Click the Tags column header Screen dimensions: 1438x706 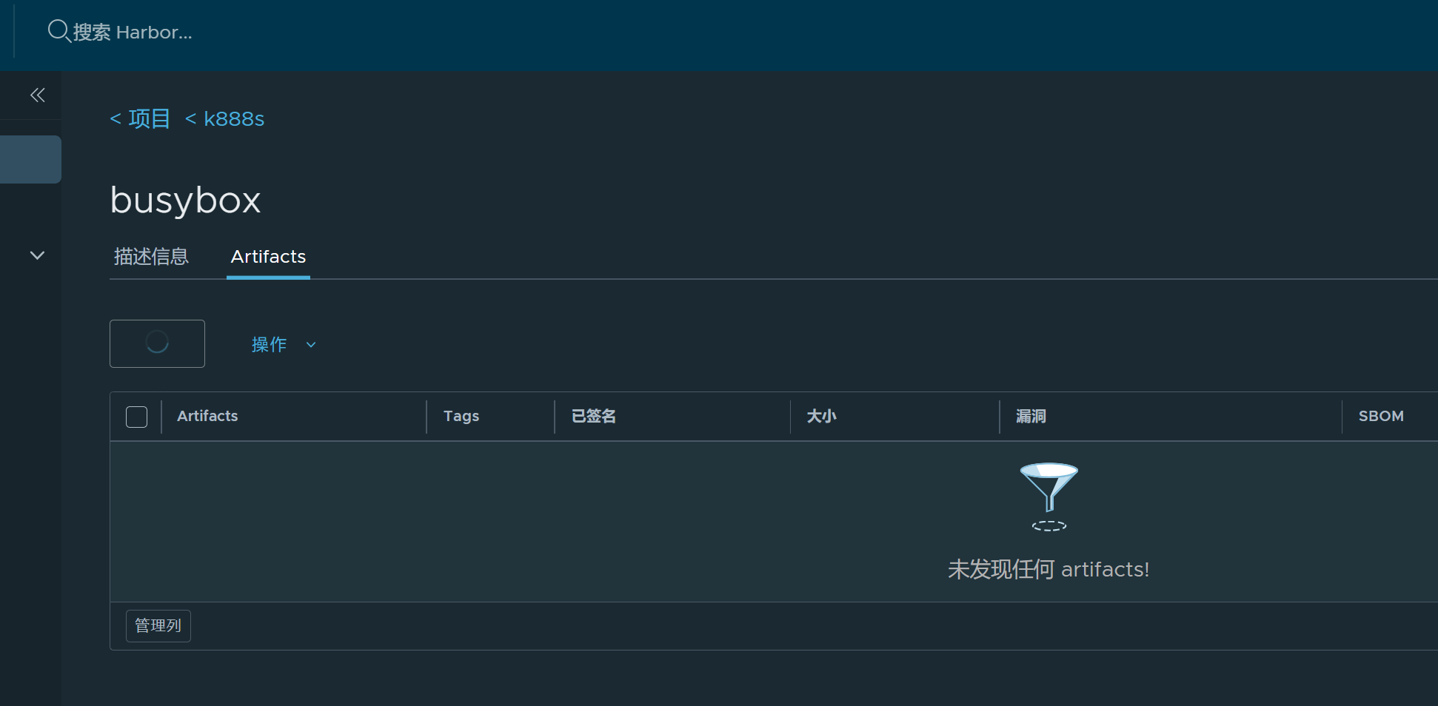pyautogui.click(x=461, y=416)
